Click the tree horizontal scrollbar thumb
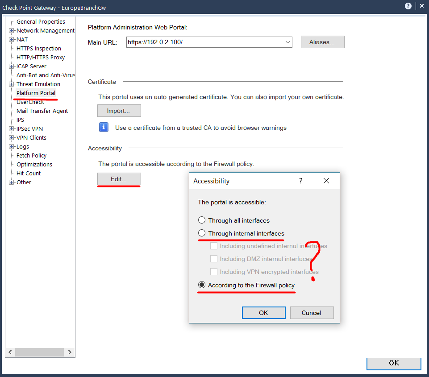This screenshot has width=429, height=377. pyautogui.click(x=39, y=352)
